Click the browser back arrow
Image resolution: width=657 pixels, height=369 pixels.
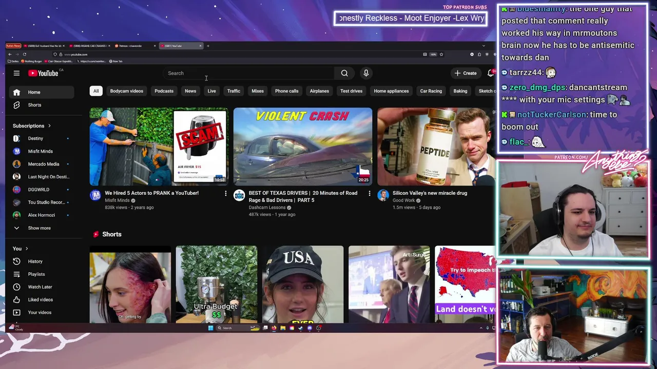coord(10,54)
